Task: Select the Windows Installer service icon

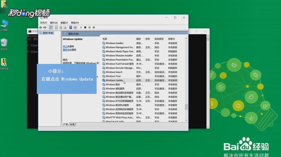Action: coord(103,43)
